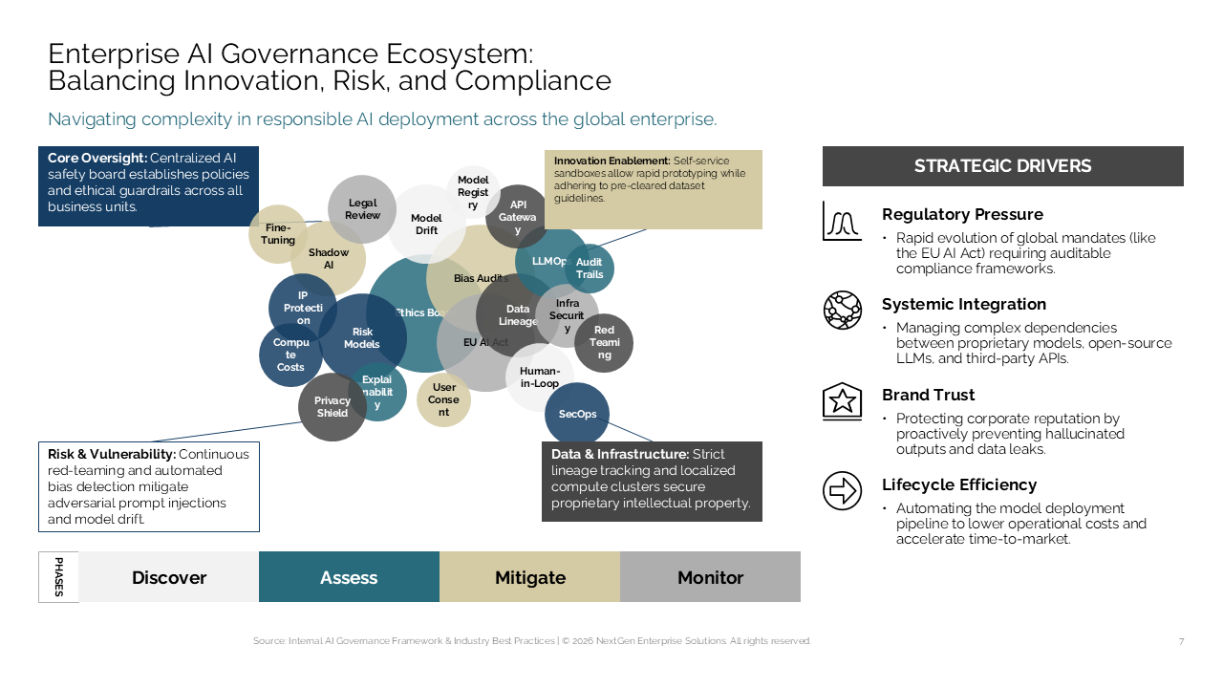The height and width of the screenshot is (688, 1223).
Task: Select the Mitigate phase block
Action: point(529,577)
